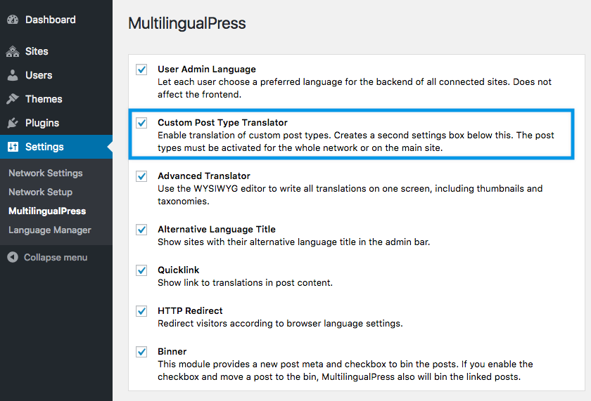Screen dimensions: 591x401
Task: Disable the HTTP Redirect checkbox
Action: 141,311
